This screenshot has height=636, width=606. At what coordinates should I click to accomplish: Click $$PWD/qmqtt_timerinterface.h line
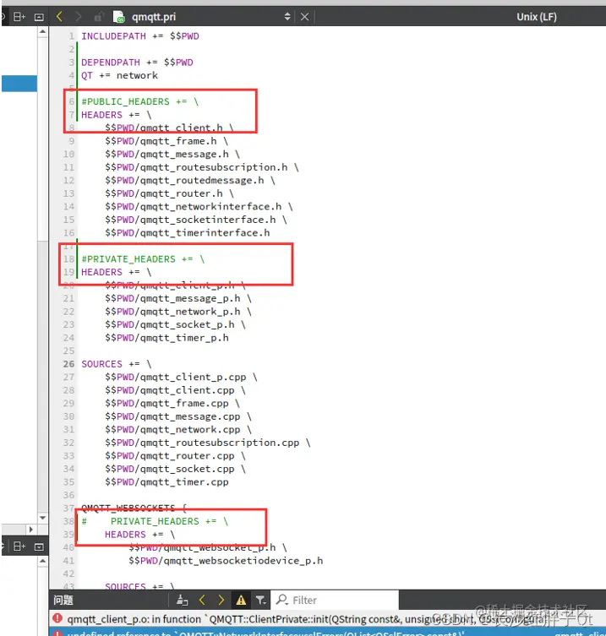click(x=187, y=233)
